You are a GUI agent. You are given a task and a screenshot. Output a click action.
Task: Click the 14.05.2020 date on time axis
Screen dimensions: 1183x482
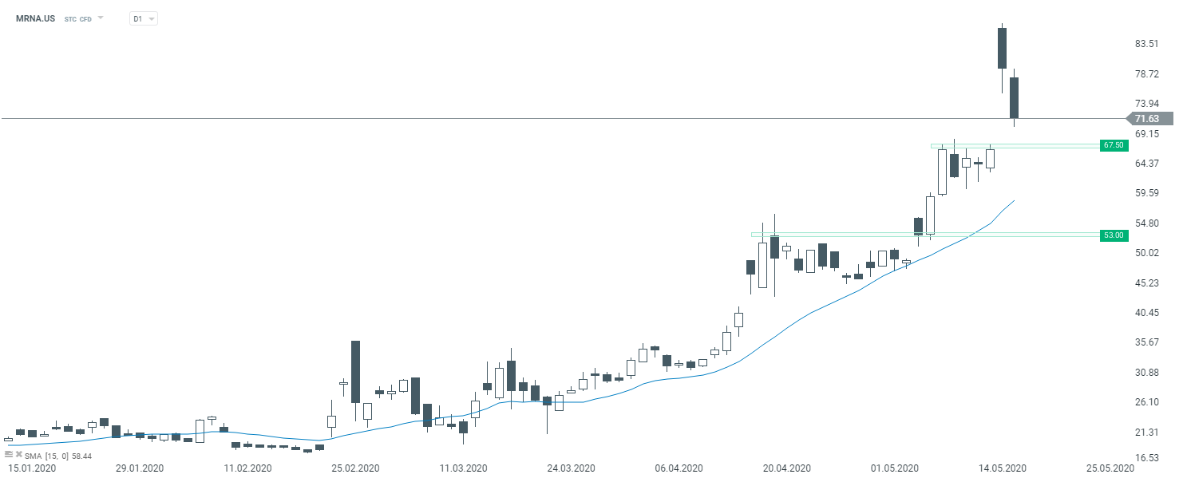1003,468
